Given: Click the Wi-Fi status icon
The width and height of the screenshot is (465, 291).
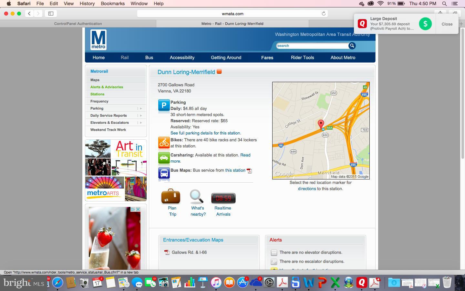Looking at the screenshot, I should click(x=380, y=4).
